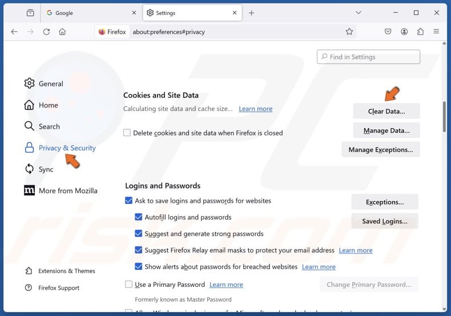Open the Firefox account icon
The height and width of the screenshot is (316, 451).
click(x=404, y=31)
